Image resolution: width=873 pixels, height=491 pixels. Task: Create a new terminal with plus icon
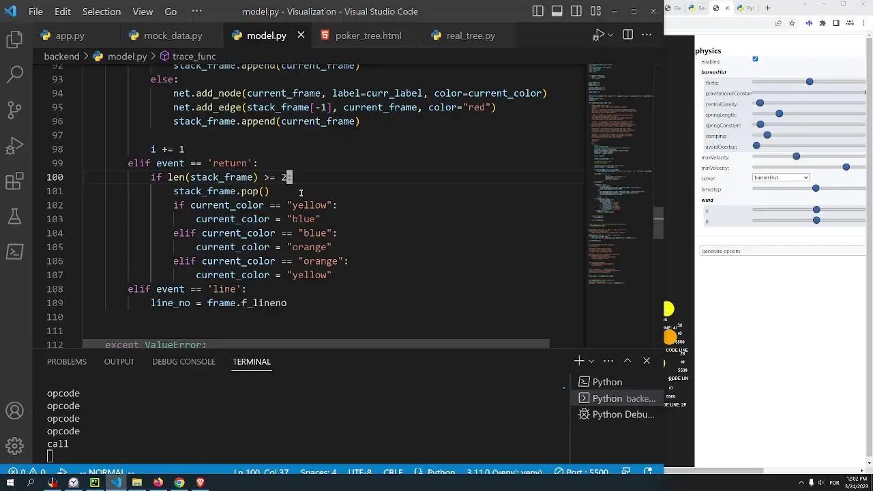[579, 361]
